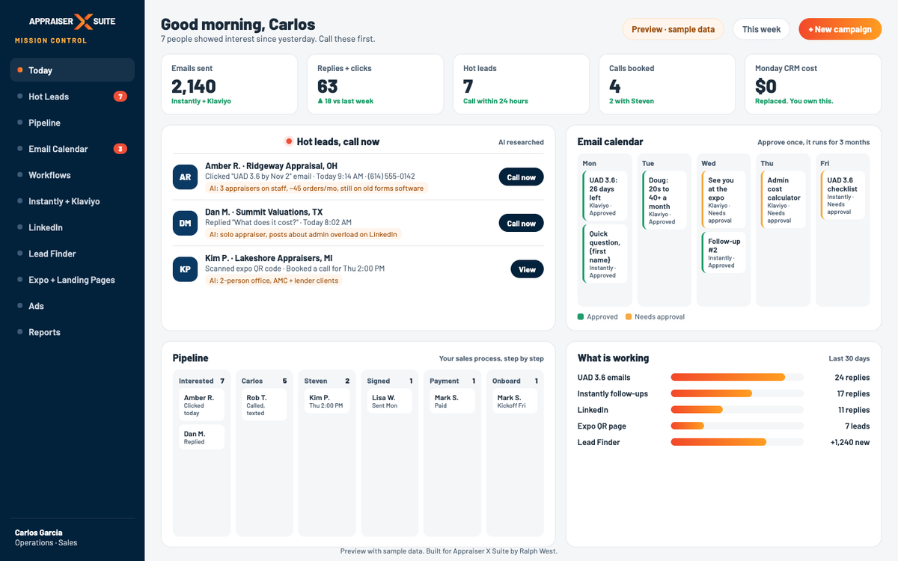The width and height of the screenshot is (898, 561).
Task: Open Today in the sidebar
Action: pyautogui.click(x=72, y=70)
